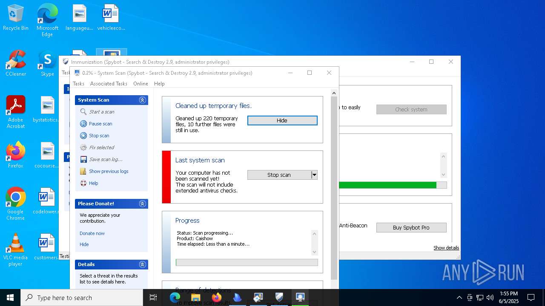Open Microsoft Edge desktop shortcut
This screenshot has height=306, width=545.
point(47,20)
